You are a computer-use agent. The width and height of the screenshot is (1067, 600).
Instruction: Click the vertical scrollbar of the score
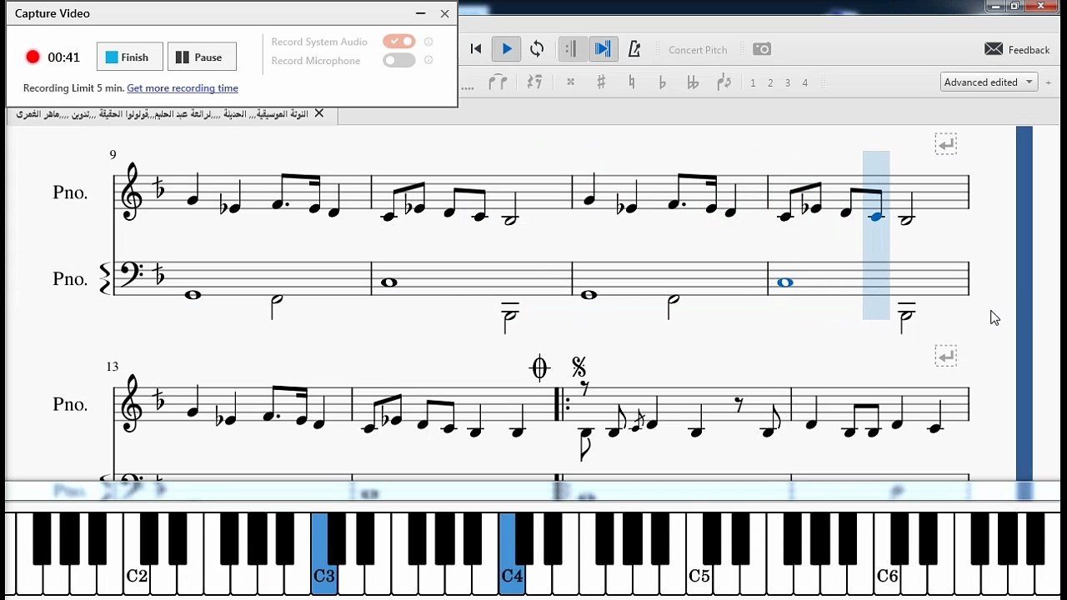(x=1024, y=303)
